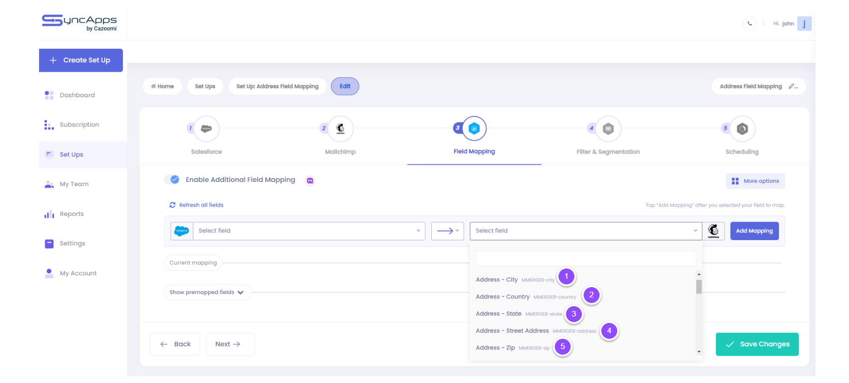This screenshot has width=849, height=383.
Task: Click the Subscription sidebar icon
Action: (49, 125)
